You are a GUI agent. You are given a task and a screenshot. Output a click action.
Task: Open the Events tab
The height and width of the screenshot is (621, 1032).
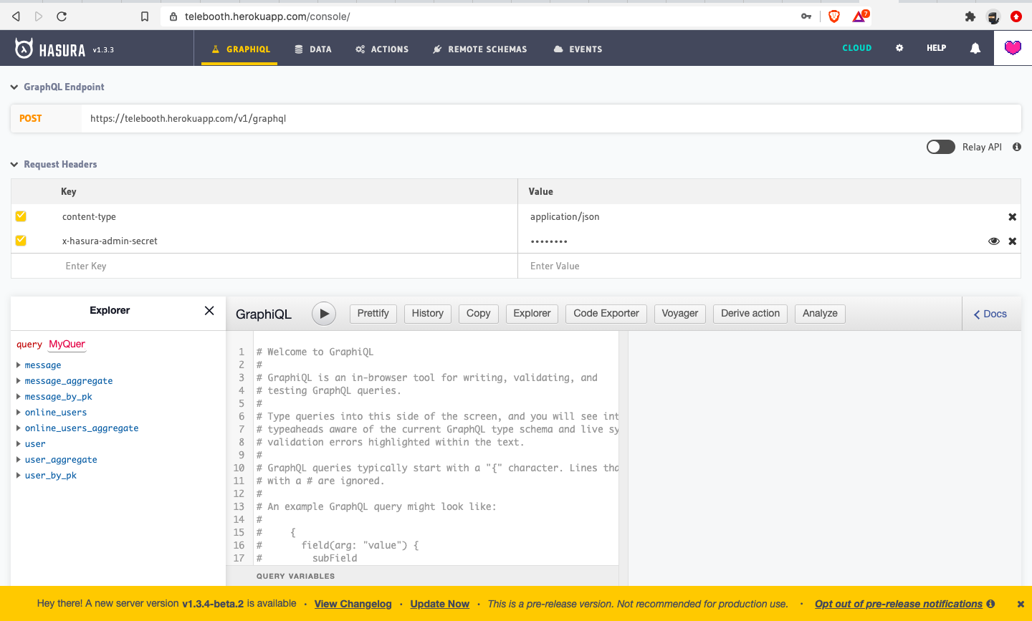[x=578, y=49]
